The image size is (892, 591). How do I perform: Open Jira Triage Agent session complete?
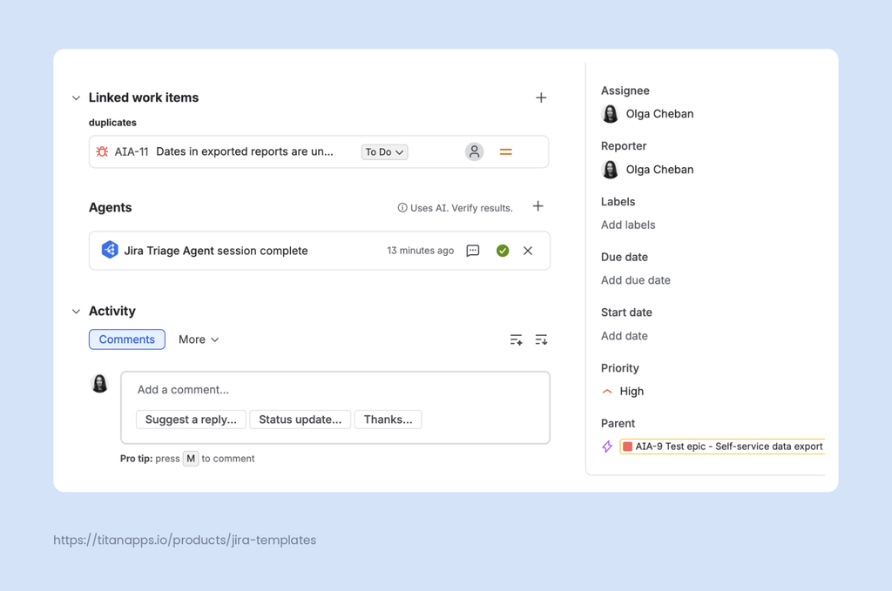(x=216, y=251)
